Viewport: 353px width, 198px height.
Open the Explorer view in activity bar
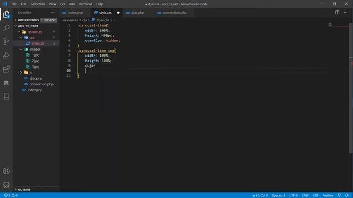pos(6,14)
